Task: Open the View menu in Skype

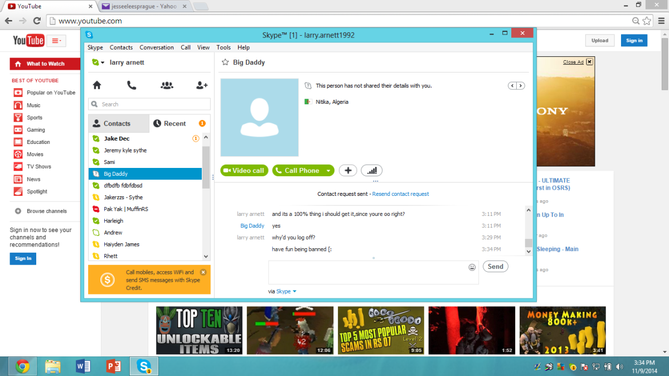Action: click(203, 47)
